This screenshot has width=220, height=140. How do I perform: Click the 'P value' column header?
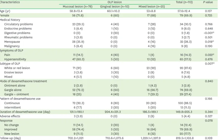pos(208,2)
